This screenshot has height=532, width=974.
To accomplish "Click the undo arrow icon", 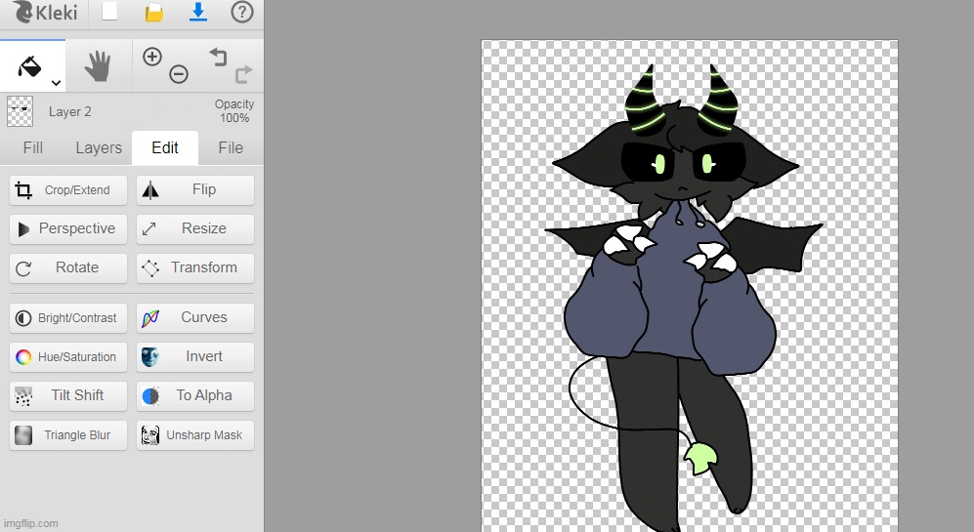I will pos(218,57).
